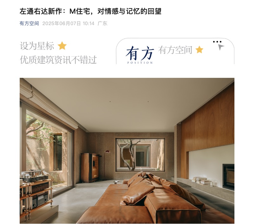256x224 pixels.
Task: Click the 广东 location label
Action: click(102, 24)
